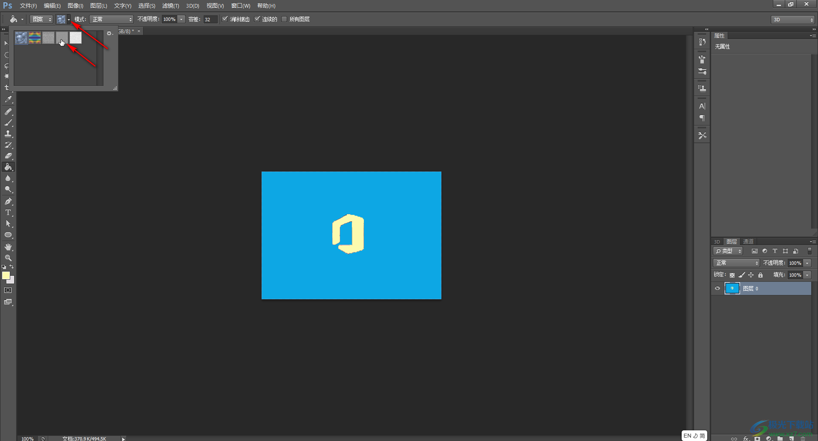This screenshot has width=818, height=441.
Task: Switch to 通道 channels tab
Action: pos(748,241)
